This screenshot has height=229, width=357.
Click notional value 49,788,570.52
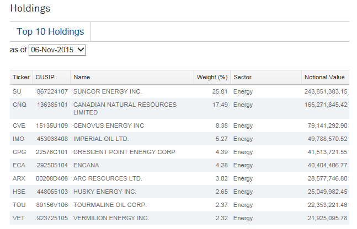327,139
